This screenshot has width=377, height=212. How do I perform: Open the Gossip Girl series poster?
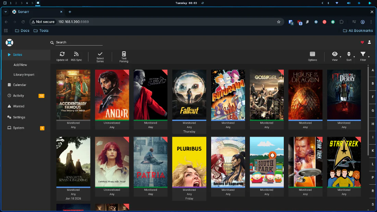click(267, 95)
